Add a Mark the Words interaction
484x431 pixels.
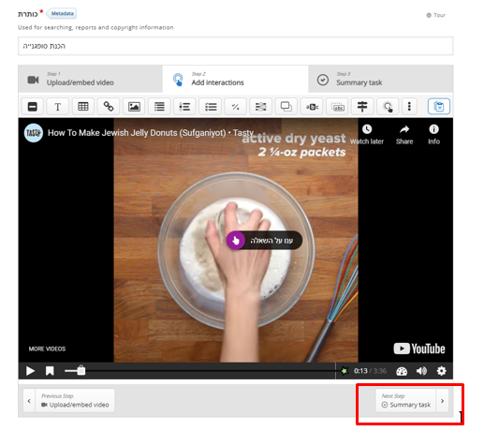click(312, 107)
